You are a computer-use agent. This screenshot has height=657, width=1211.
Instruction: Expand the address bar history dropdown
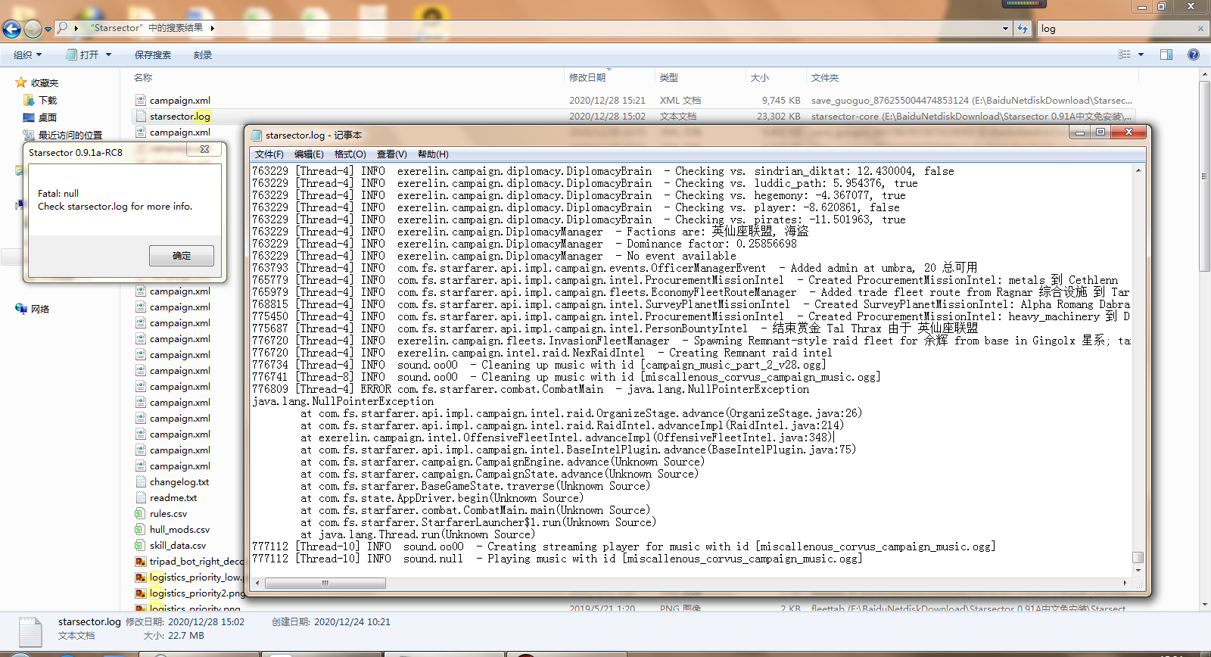[x=1005, y=29]
